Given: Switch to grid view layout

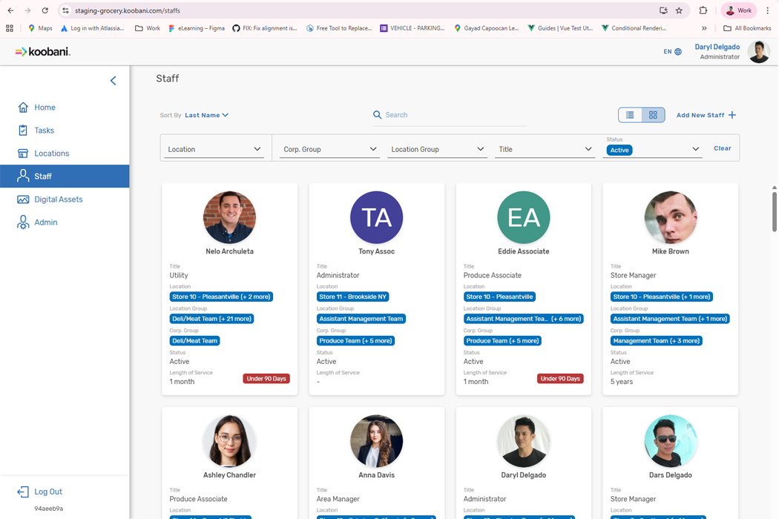Looking at the screenshot, I should [653, 115].
